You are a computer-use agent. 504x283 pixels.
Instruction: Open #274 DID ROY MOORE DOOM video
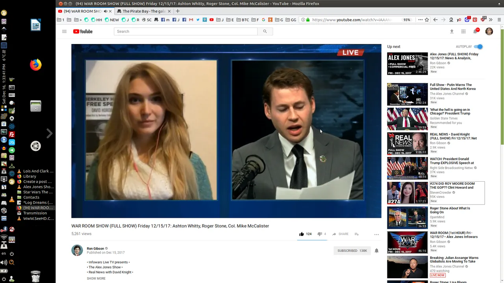tap(452, 186)
